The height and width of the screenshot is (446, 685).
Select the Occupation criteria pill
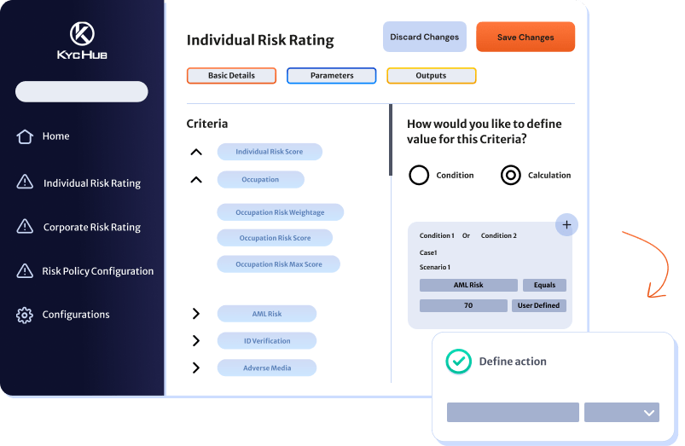pos(260,180)
